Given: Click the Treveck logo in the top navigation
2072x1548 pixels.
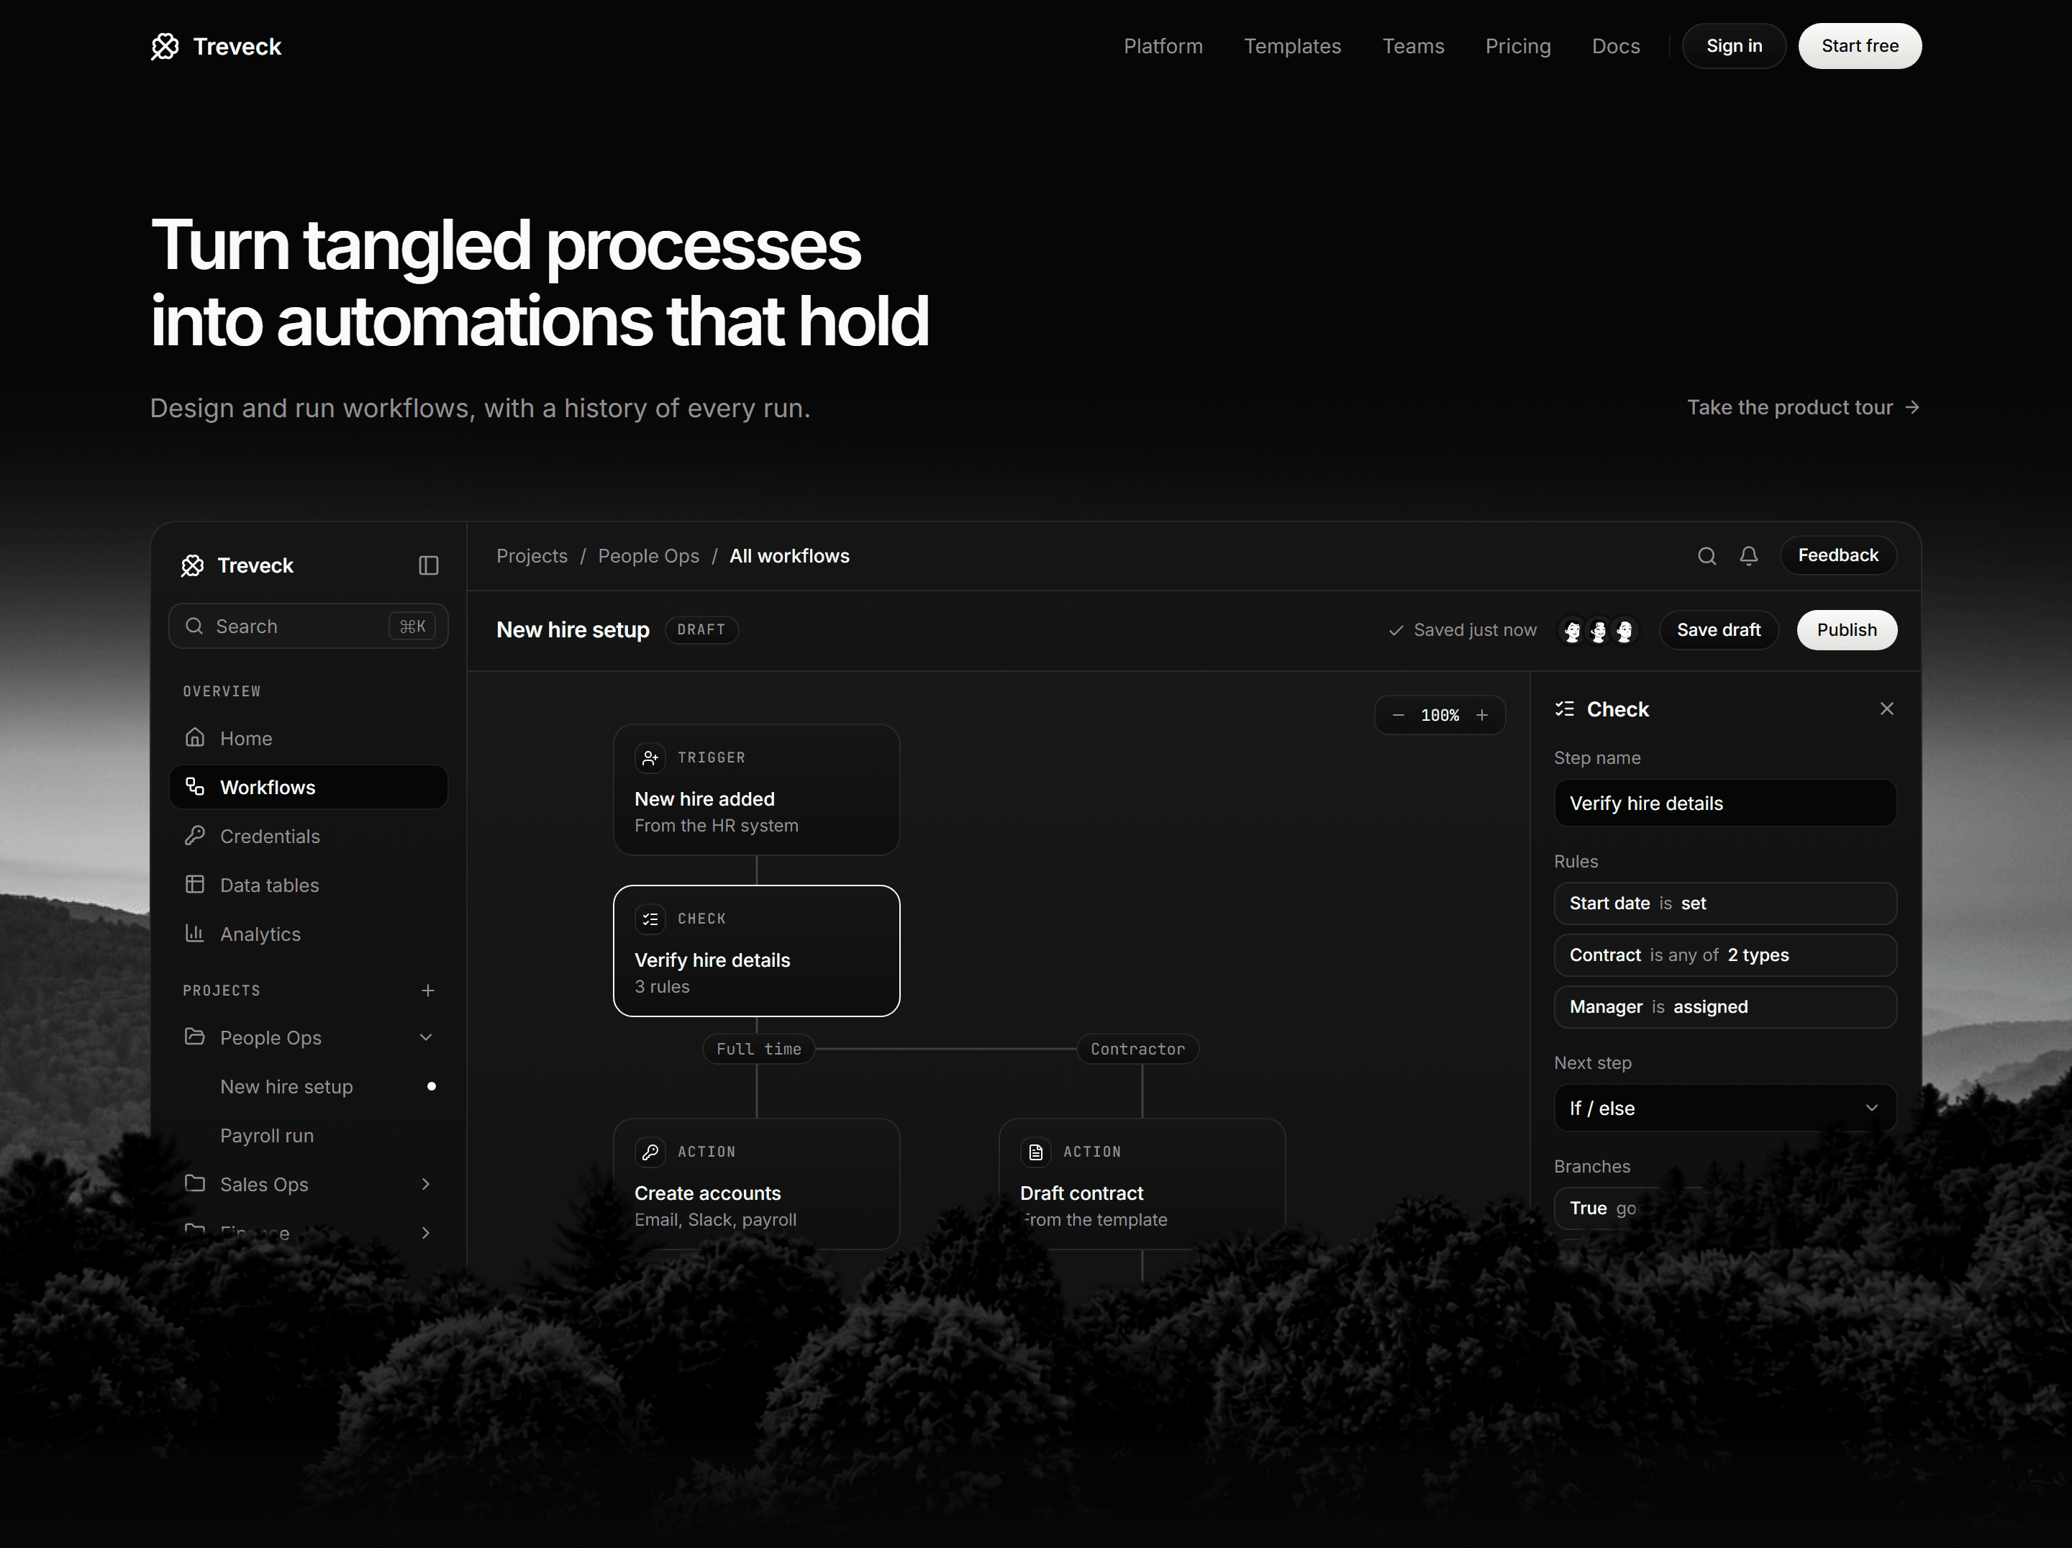Looking at the screenshot, I should point(215,46).
